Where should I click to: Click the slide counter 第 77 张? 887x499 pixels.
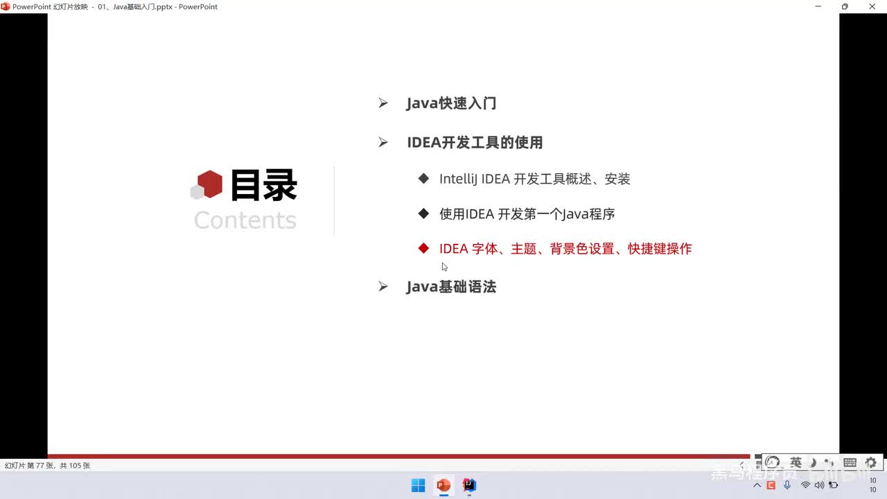tap(47, 466)
